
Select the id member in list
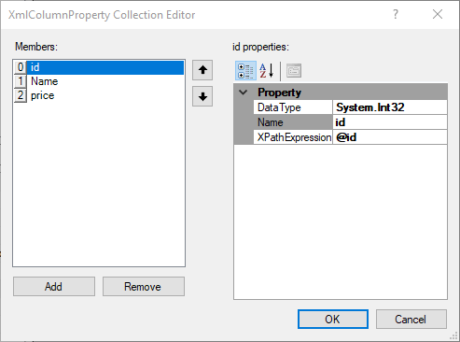pos(105,67)
